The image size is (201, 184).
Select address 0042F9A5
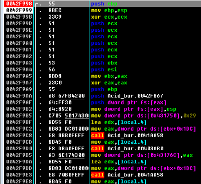tap(19, 76)
